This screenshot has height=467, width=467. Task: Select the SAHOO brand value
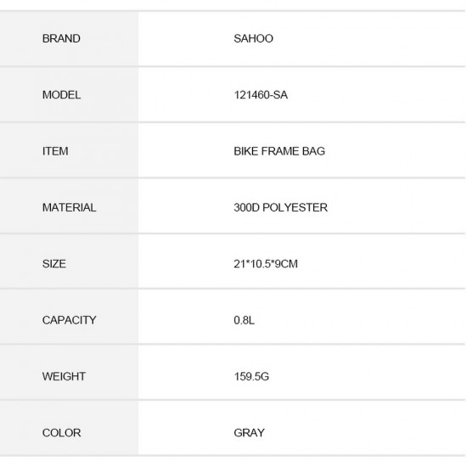(253, 39)
